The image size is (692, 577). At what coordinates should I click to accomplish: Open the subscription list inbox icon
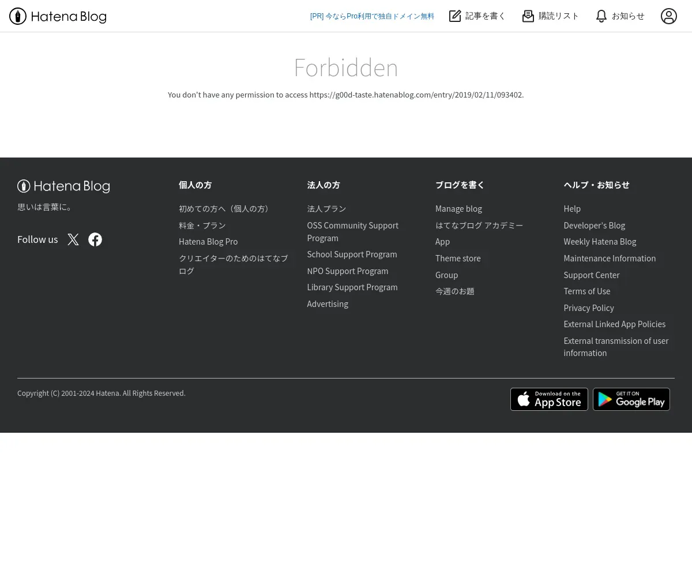pyautogui.click(x=528, y=16)
